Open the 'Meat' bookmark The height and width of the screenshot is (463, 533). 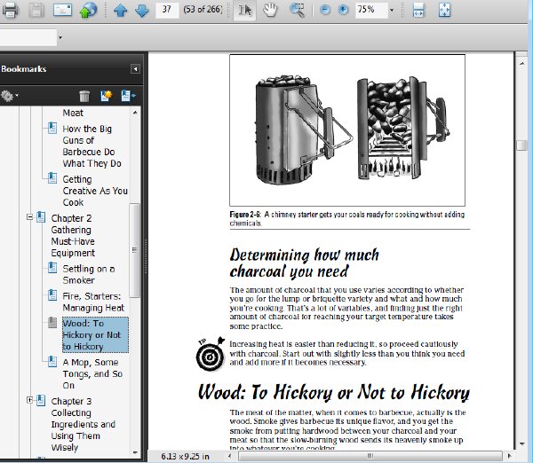[73, 113]
